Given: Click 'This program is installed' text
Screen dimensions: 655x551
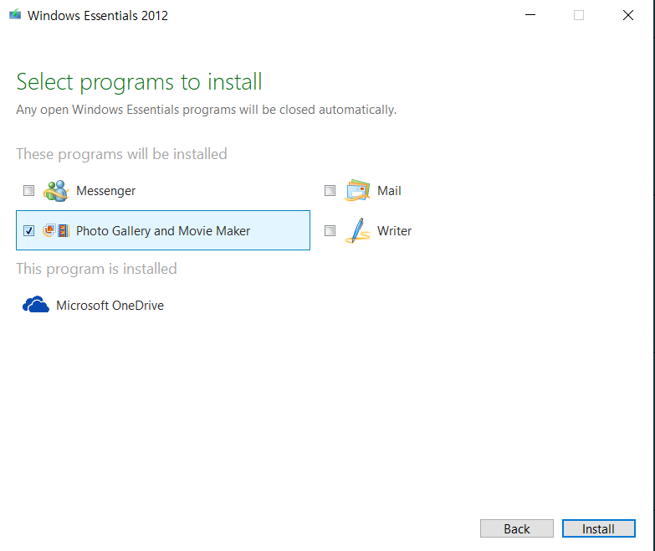Looking at the screenshot, I should coord(96,269).
